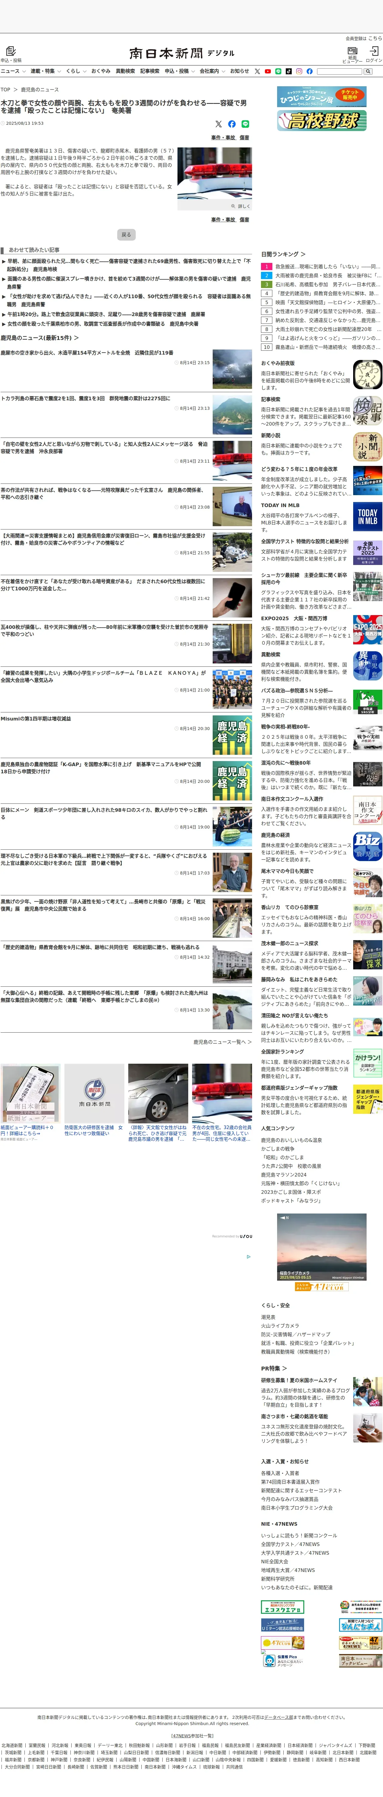Open TikTok icon in navigation bar
The image size is (383, 1797).
point(289,71)
